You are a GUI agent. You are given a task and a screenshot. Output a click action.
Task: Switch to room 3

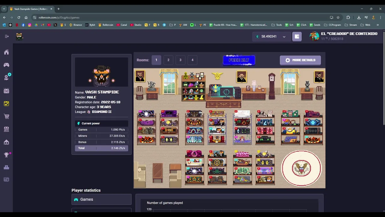[x=180, y=60]
